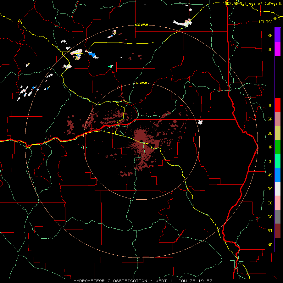Click the HA legend label
The image size is (283, 283).
click(270, 105)
